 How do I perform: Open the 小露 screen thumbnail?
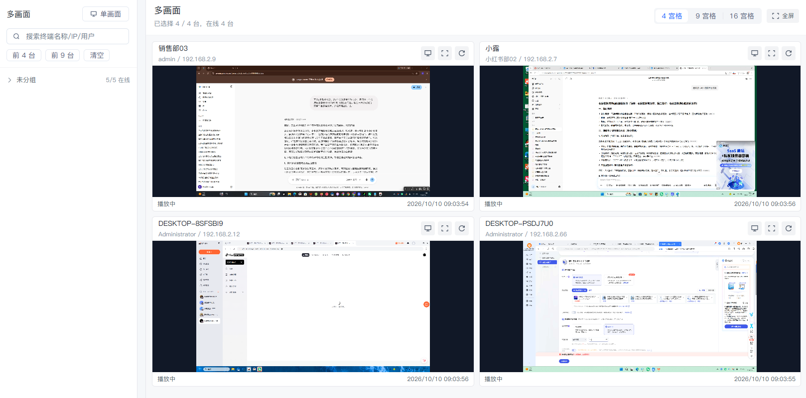[x=640, y=131]
